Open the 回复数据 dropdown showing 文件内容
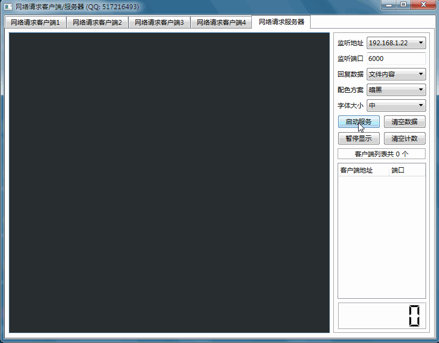The image size is (439, 343). 396,74
